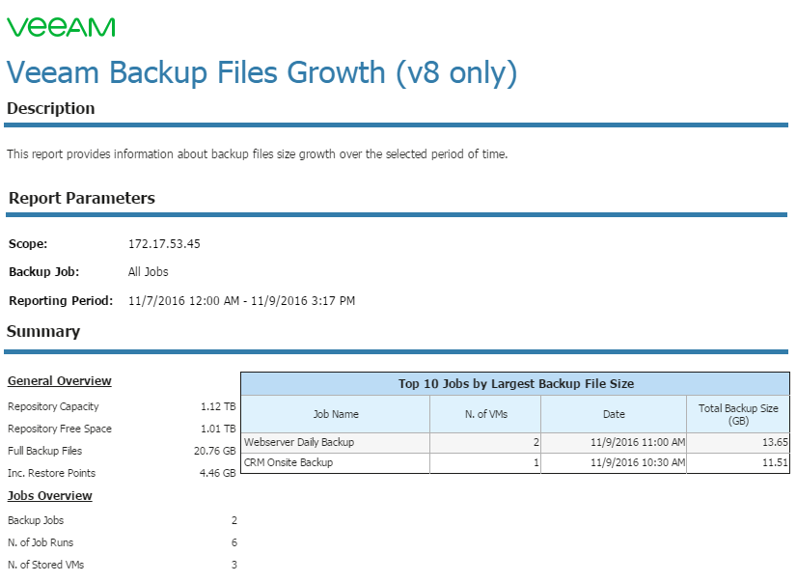The image size is (797, 582).
Task: Select the "Report Parameters" heading
Action: [82, 198]
